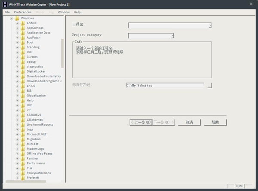
Task: Click the WinHTTrack title bar app icon
Action: 5,4
